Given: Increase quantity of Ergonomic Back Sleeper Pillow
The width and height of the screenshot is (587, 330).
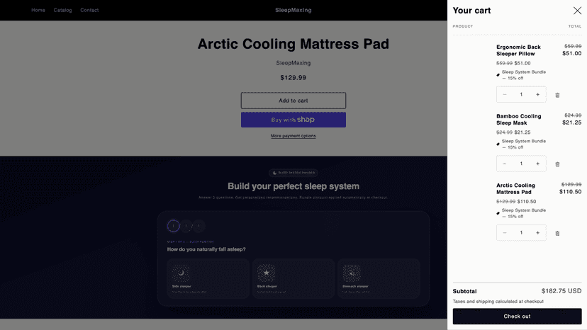Looking at the screenshot, I should (537, 95).
